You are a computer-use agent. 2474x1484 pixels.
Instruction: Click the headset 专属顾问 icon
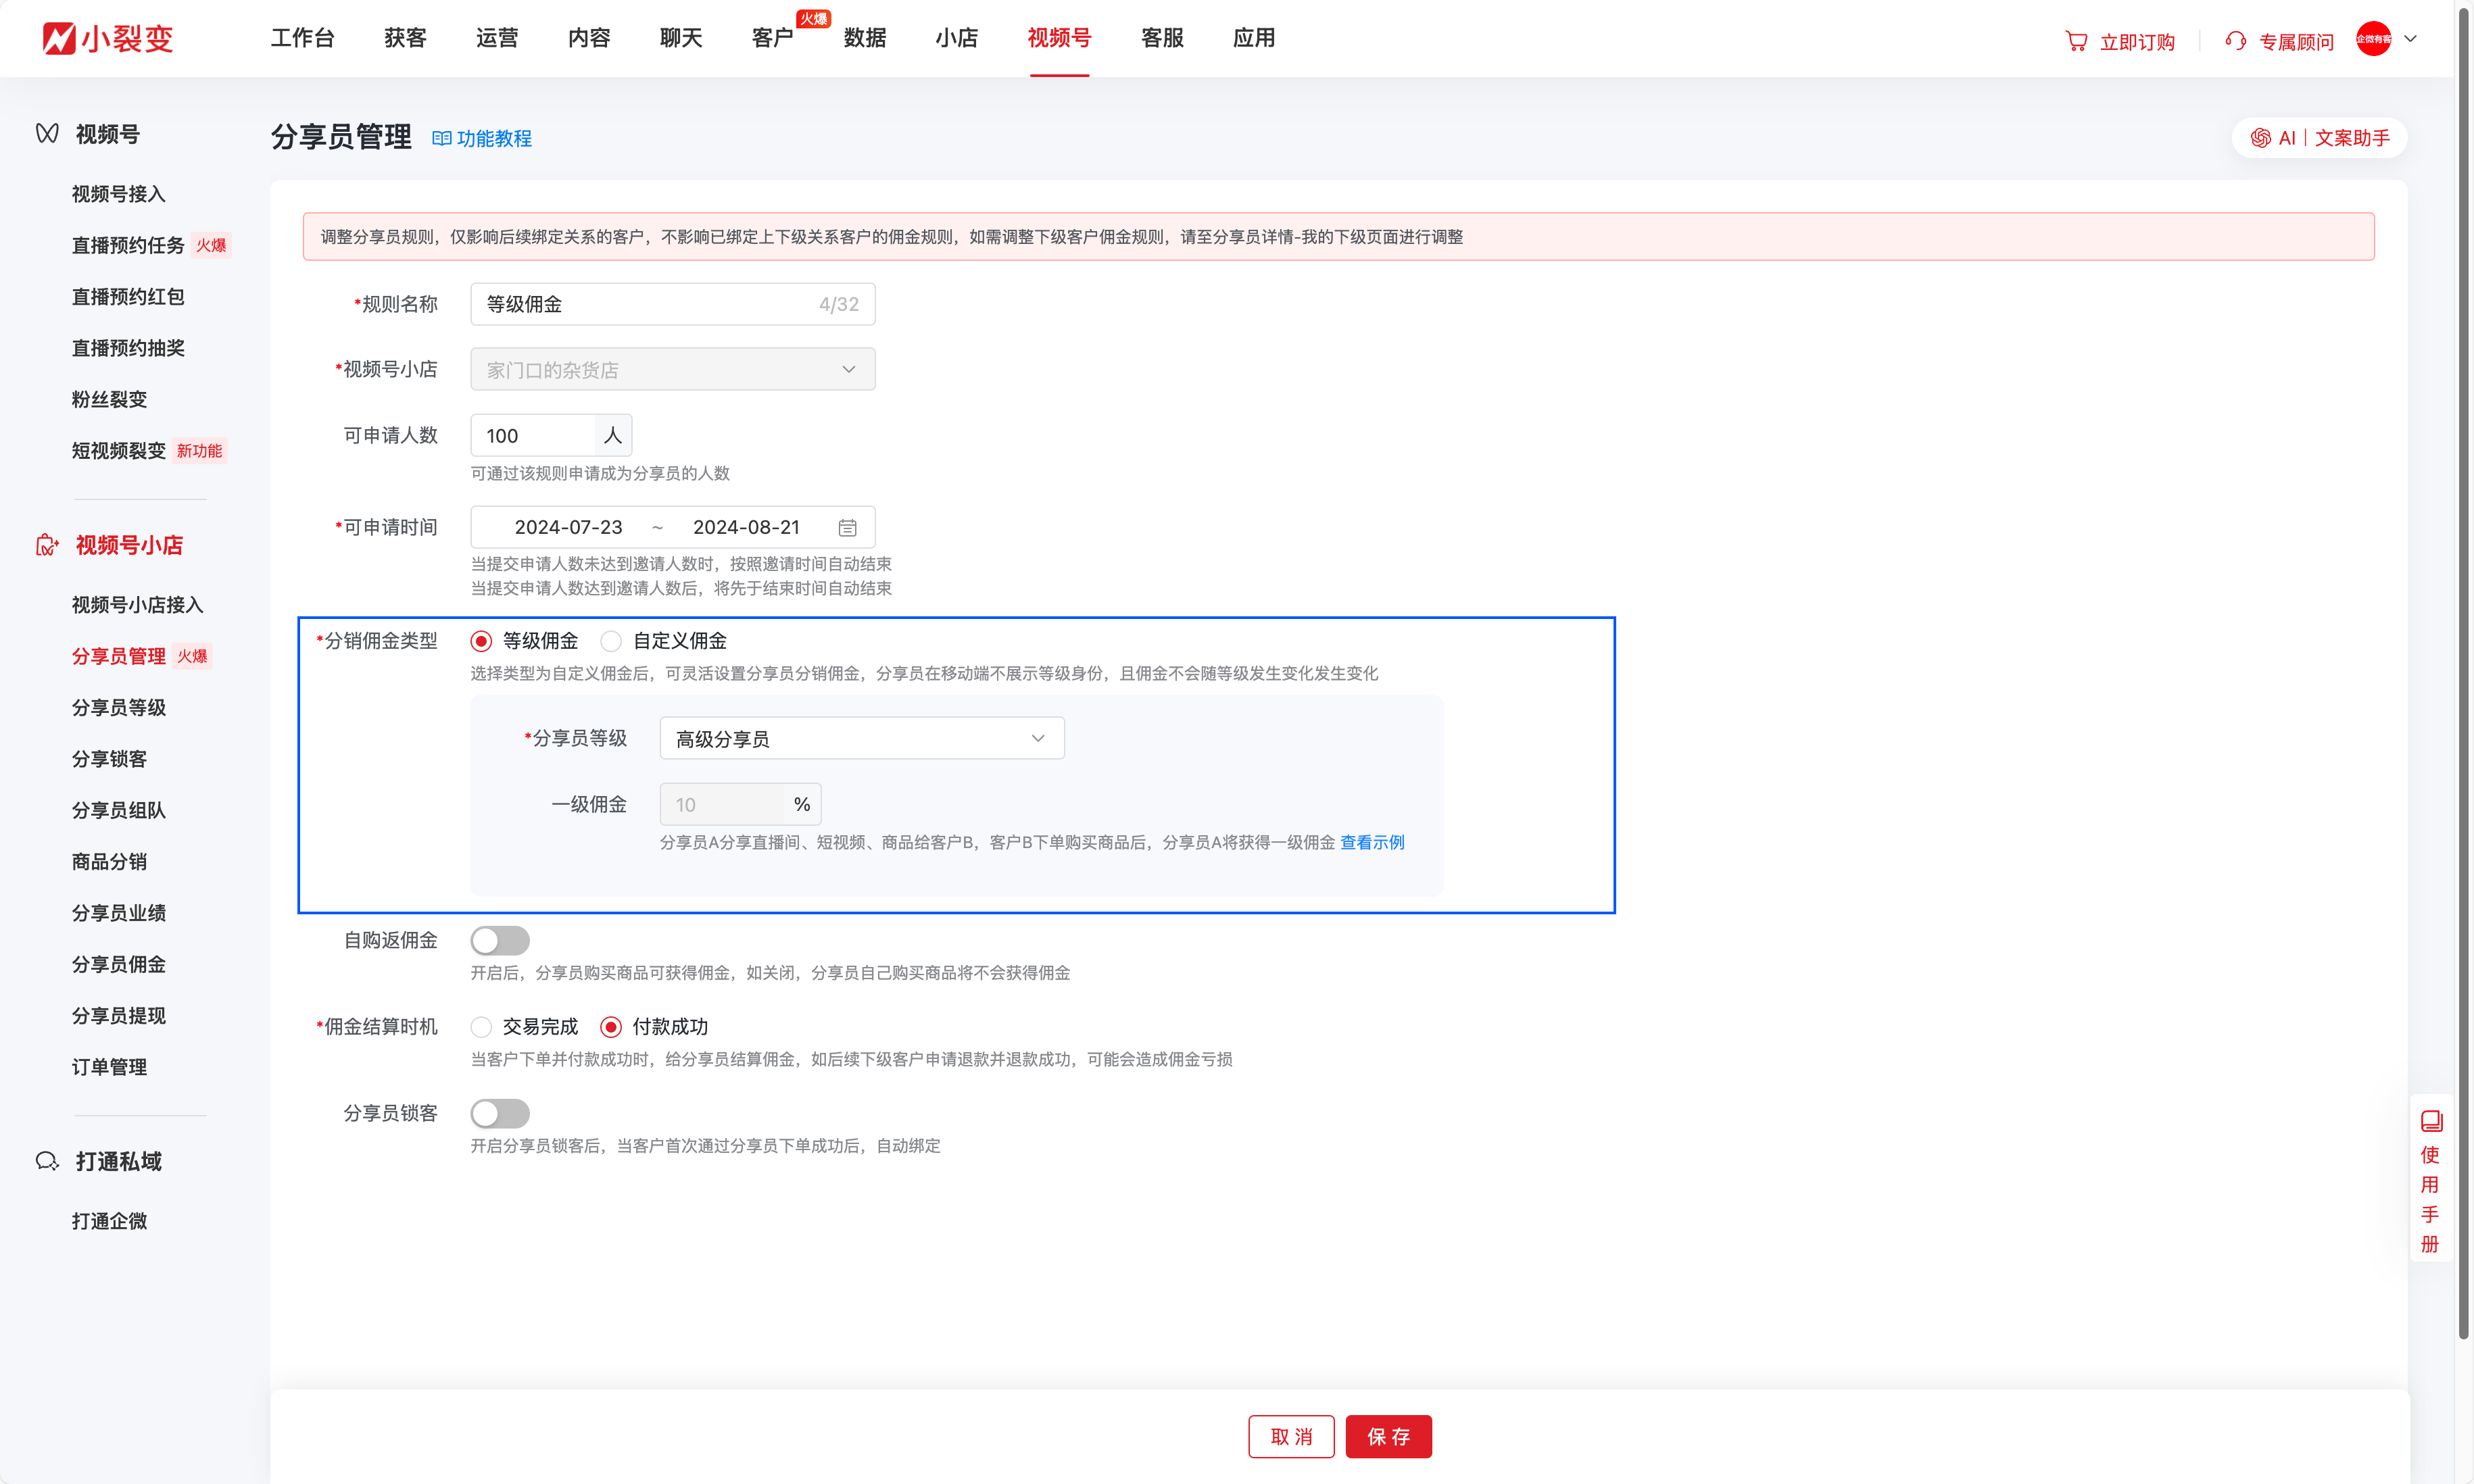(x=2235, y=41)
